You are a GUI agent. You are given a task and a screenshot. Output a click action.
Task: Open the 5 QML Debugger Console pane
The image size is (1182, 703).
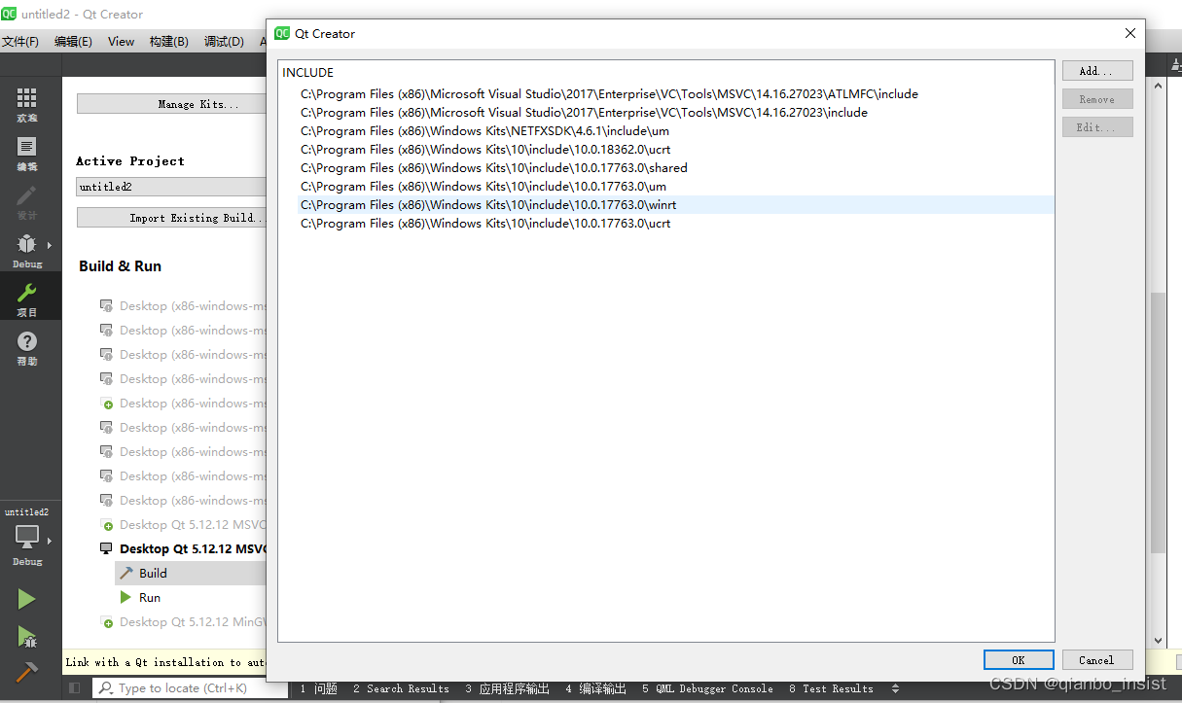pos(707,688)
